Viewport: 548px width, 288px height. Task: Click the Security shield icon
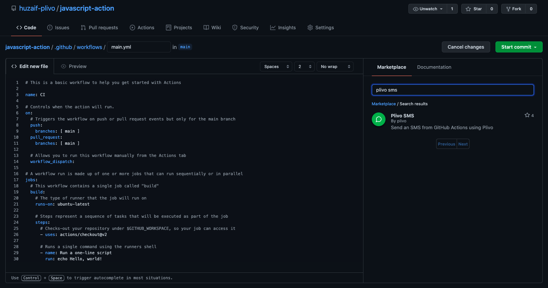click(x=234, y=27)
